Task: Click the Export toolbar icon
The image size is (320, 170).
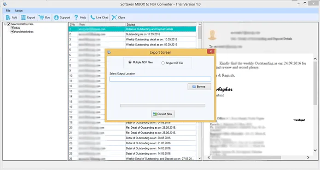Action: tap(23, 17)
